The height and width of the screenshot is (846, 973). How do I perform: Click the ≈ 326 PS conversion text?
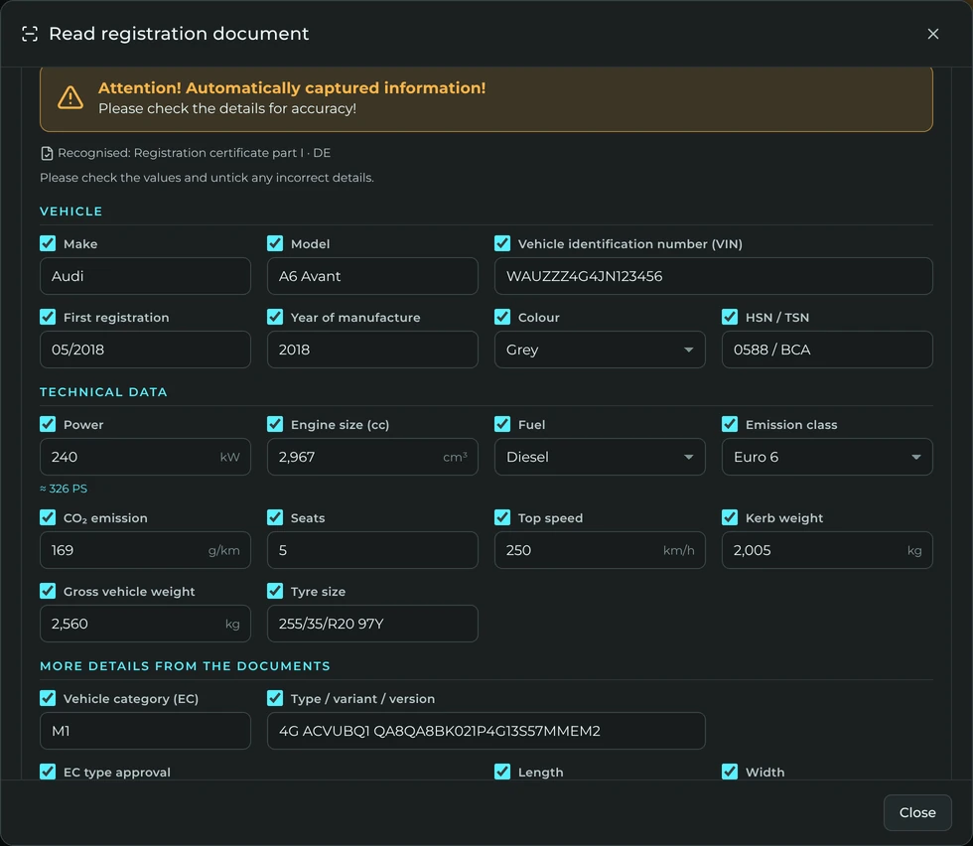(x=64, y=489)
